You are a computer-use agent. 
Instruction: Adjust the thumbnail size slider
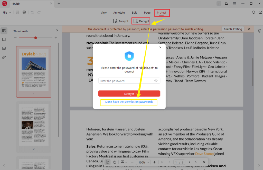35,38
